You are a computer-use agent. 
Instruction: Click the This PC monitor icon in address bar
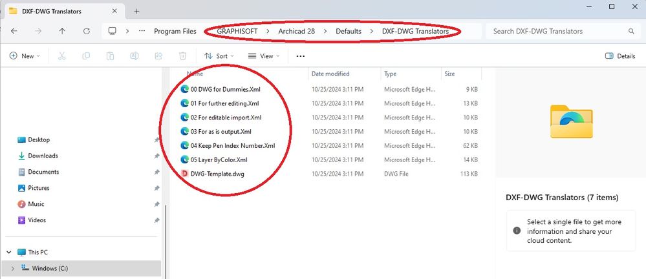click(112, 31)
